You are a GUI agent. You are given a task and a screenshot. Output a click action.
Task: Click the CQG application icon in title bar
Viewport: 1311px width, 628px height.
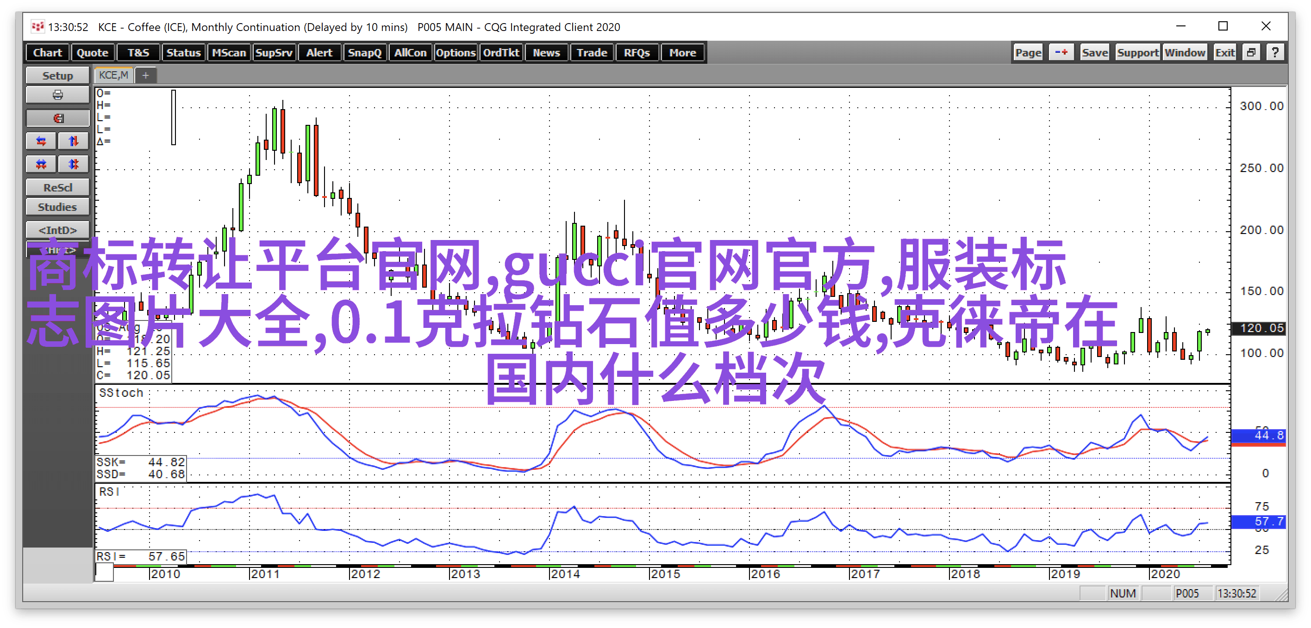point(37,26)
